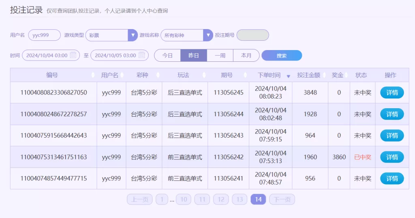Click the 状态 column header

point(361,75)
